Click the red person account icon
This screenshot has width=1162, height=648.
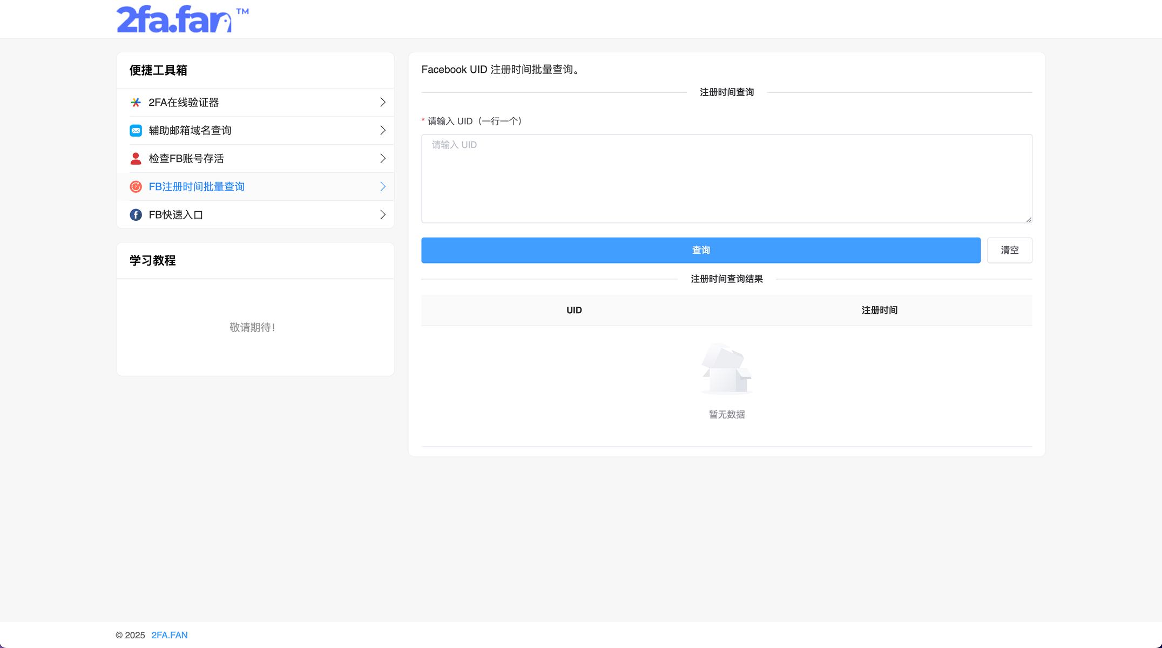(136, 159)
